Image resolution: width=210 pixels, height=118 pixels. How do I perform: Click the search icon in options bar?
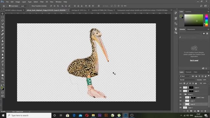pos(201,6)
